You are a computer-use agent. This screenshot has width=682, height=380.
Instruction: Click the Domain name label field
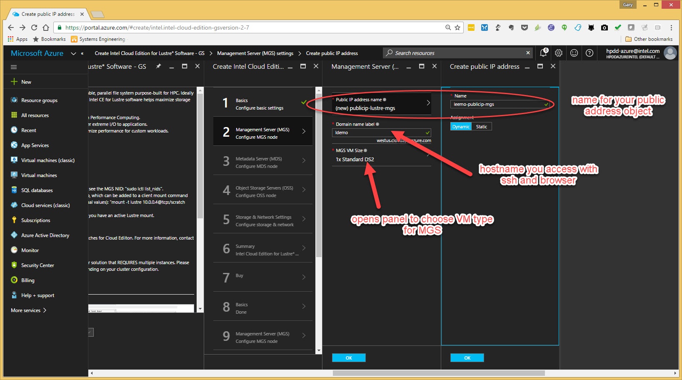coord(382,132)
